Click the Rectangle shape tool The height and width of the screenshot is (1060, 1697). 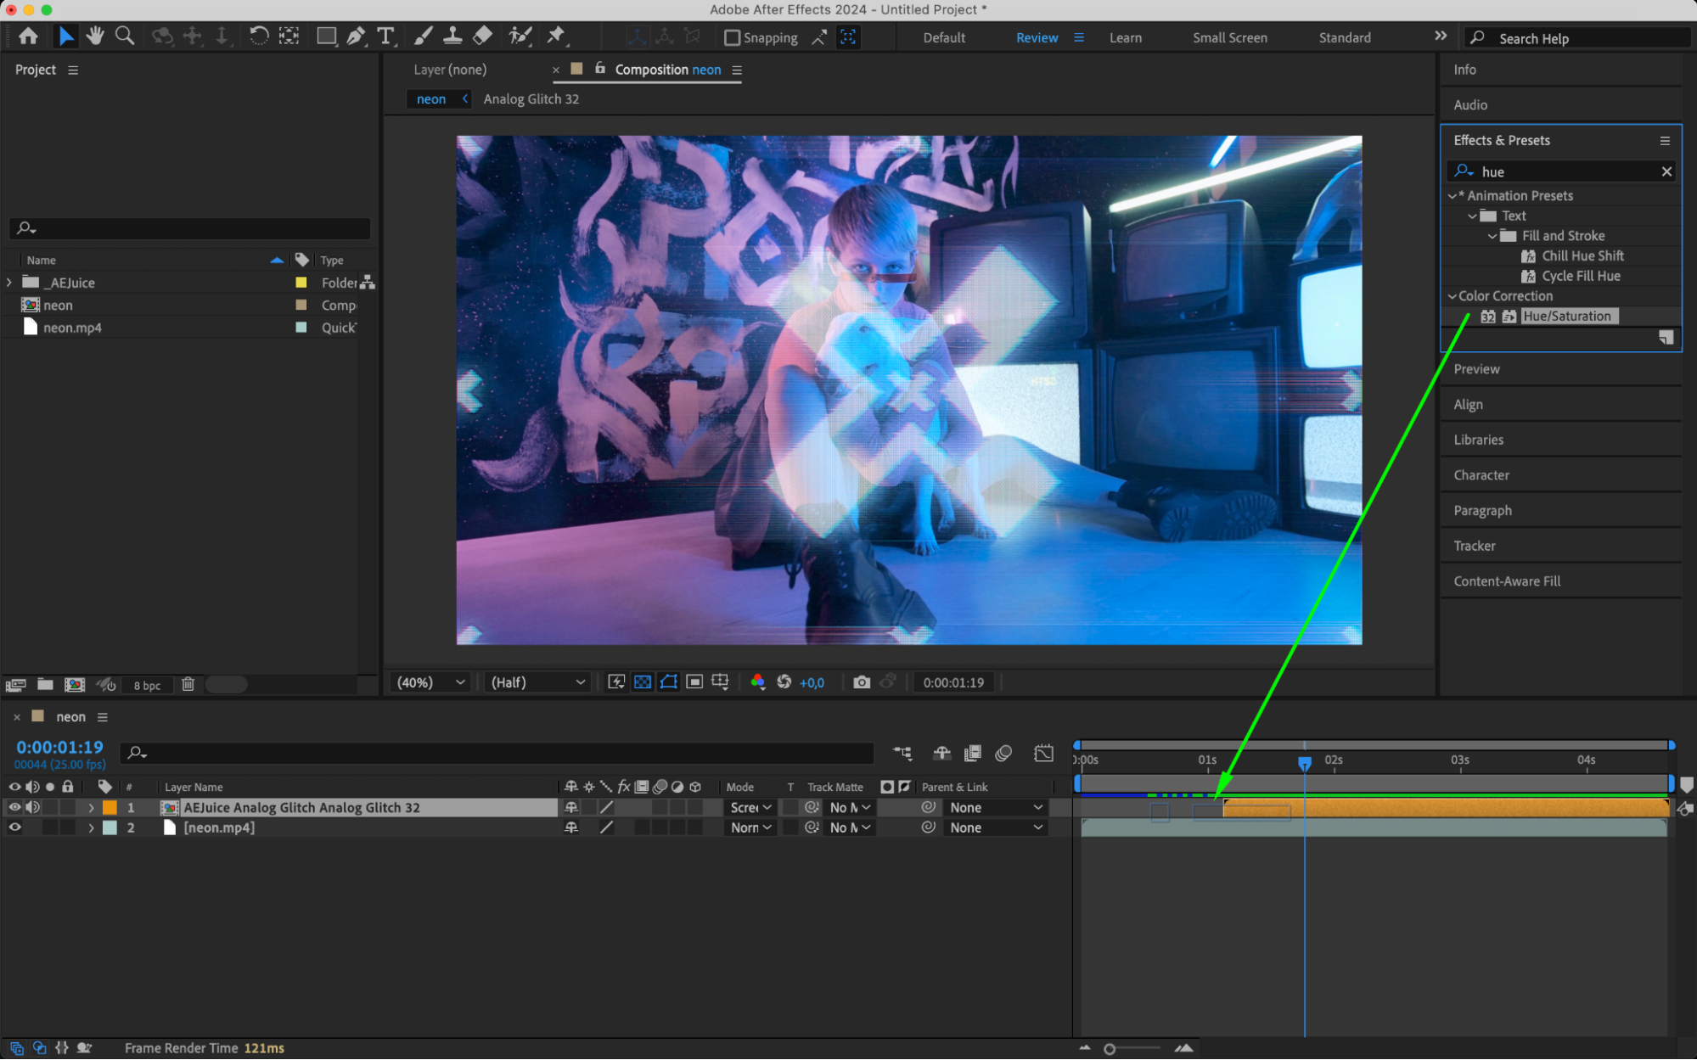[x=326, y=36]
